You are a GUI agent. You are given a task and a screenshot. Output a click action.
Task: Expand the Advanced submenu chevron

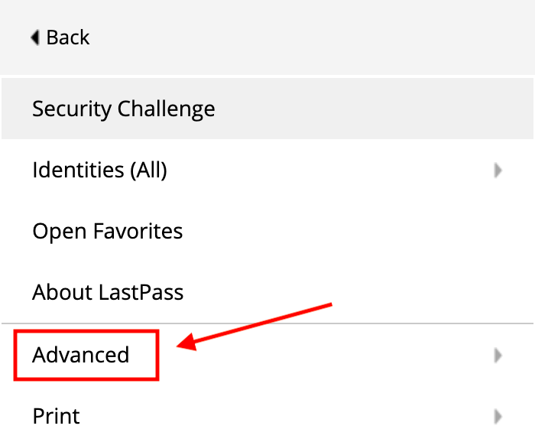point(498,355)
